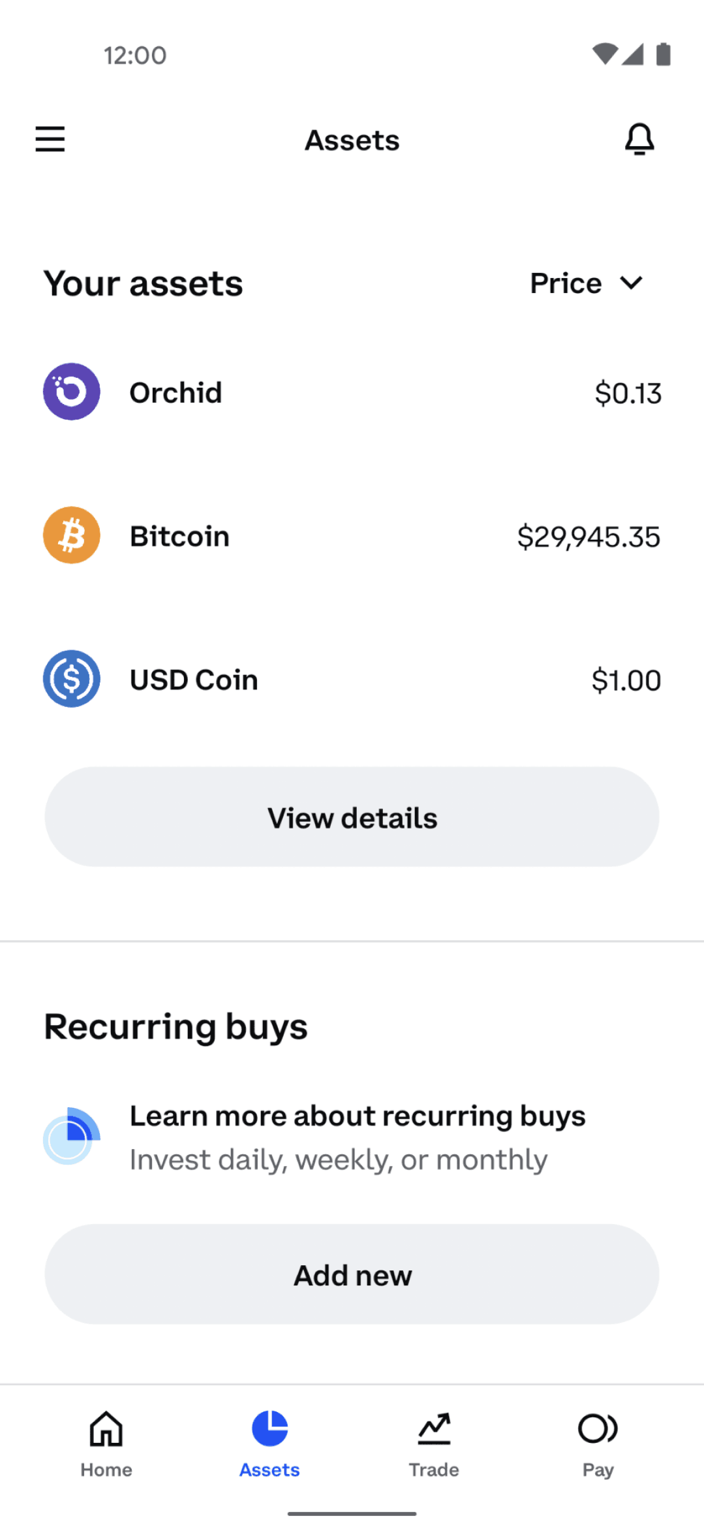This screenshot has height=1527, width=704.
Task: Open the hamburger menu
Action: pyautogui.click(x=50, y=139)
